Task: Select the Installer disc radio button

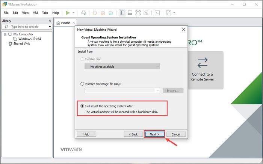Action: click(82, 59)
